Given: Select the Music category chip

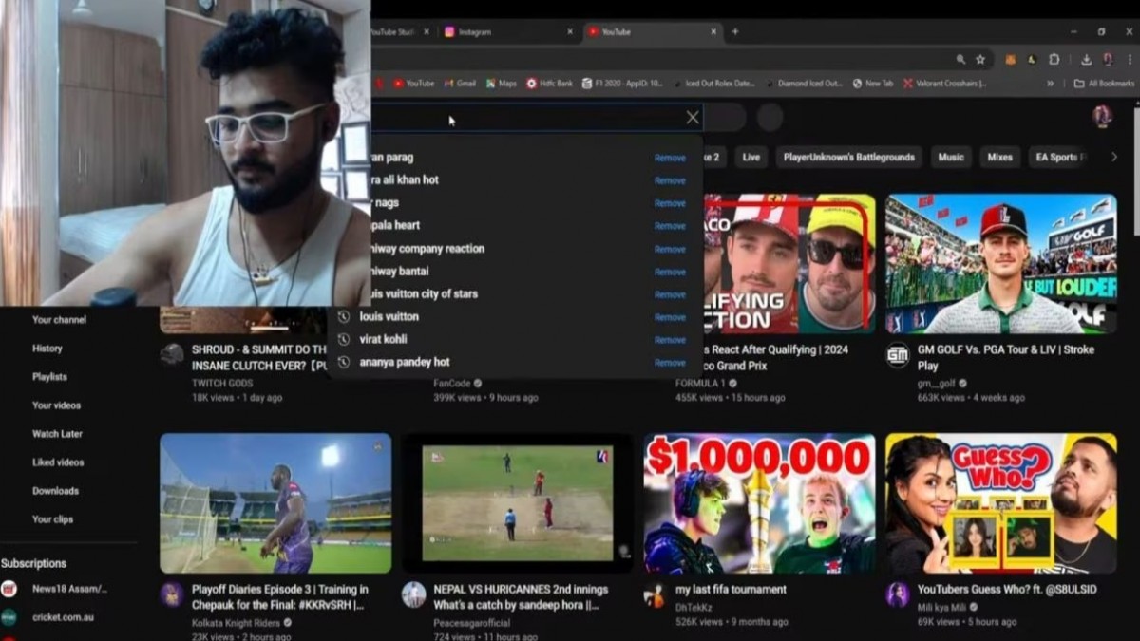Looking at the screenshot, I should pyautogui.click(x=950, y=158).
